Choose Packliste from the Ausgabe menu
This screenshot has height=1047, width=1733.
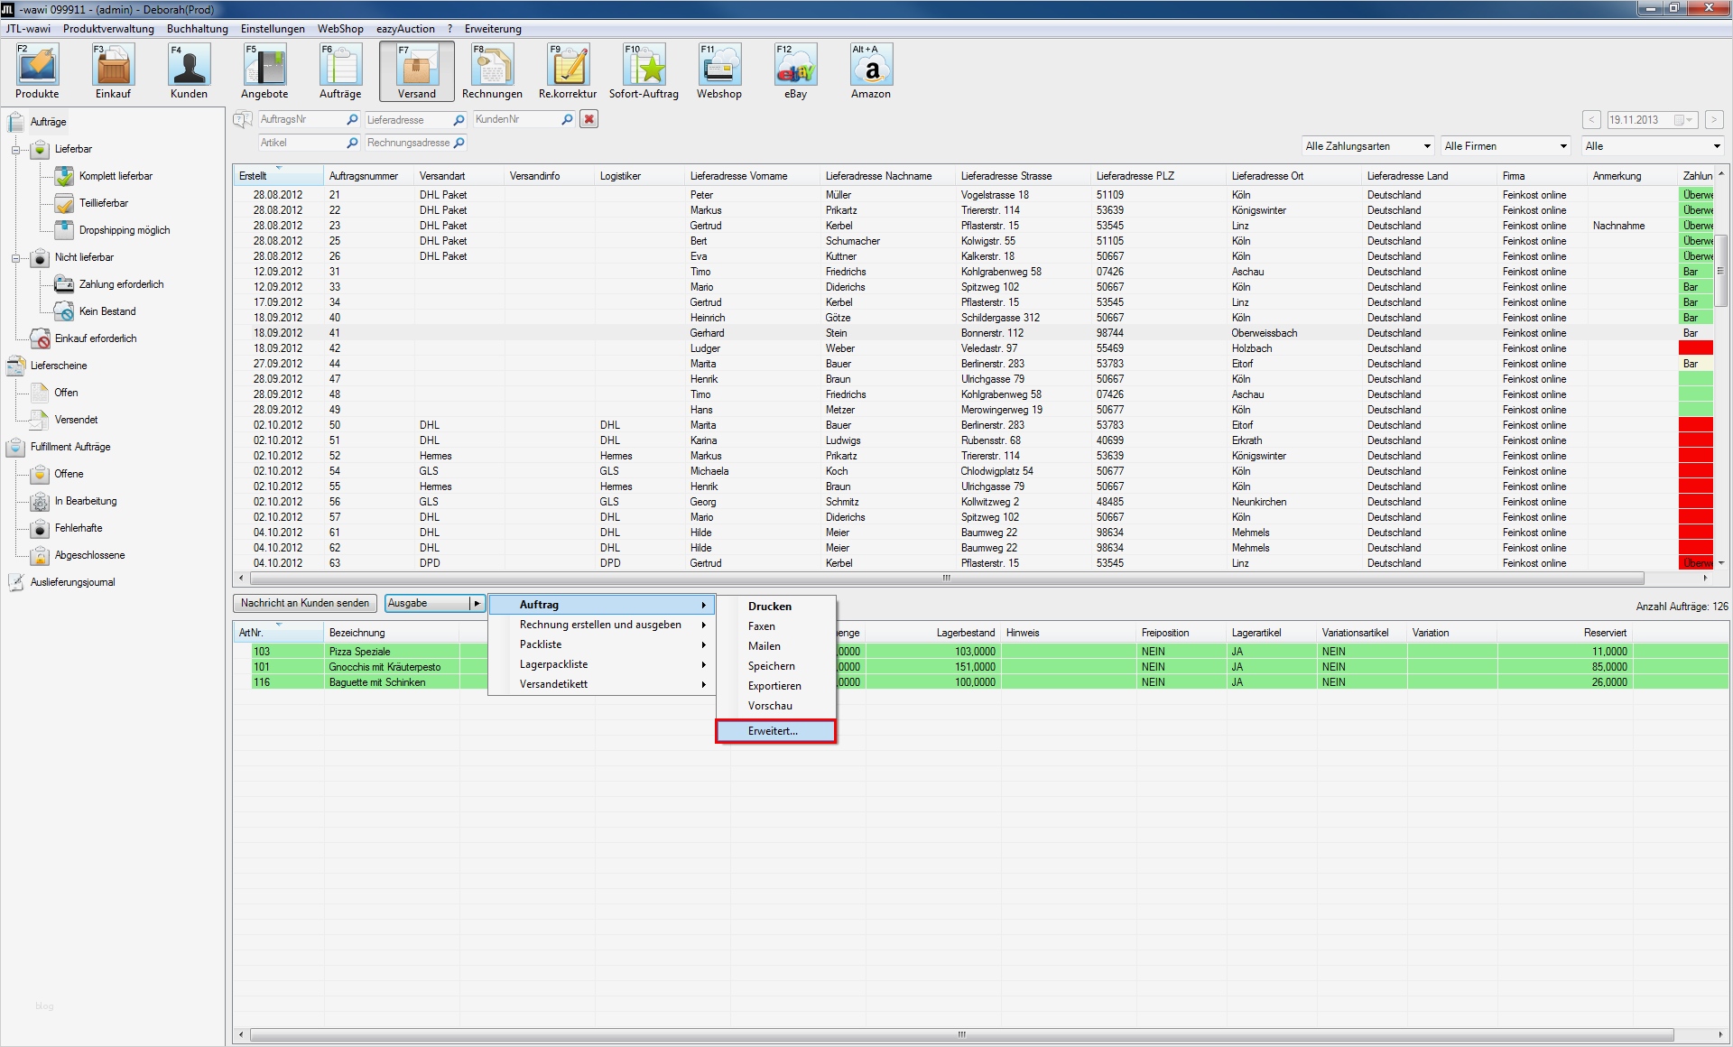click(x=542, y=644)
